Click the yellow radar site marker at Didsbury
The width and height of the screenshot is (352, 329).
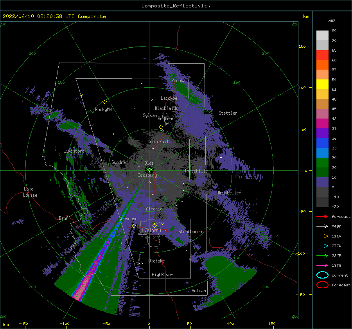click(149, 170)
